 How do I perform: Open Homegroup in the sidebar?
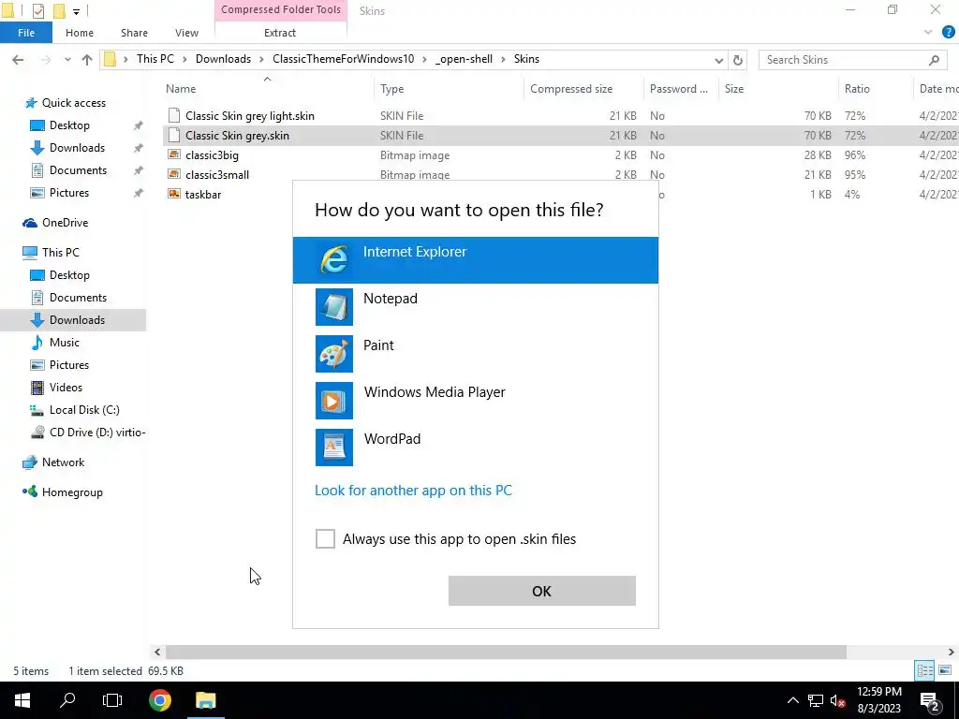(x=72, y=492)
